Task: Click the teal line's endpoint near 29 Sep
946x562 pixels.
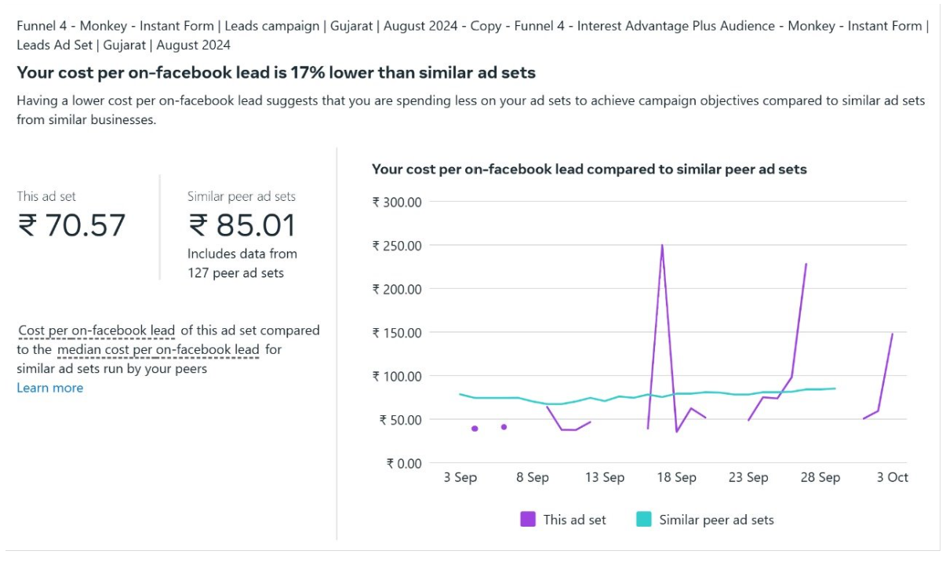Action: click(x=835, y=389)
